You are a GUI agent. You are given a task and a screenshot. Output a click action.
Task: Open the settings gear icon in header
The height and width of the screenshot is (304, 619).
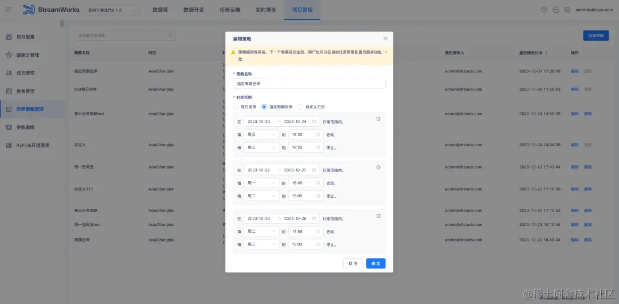pos(567,10)
